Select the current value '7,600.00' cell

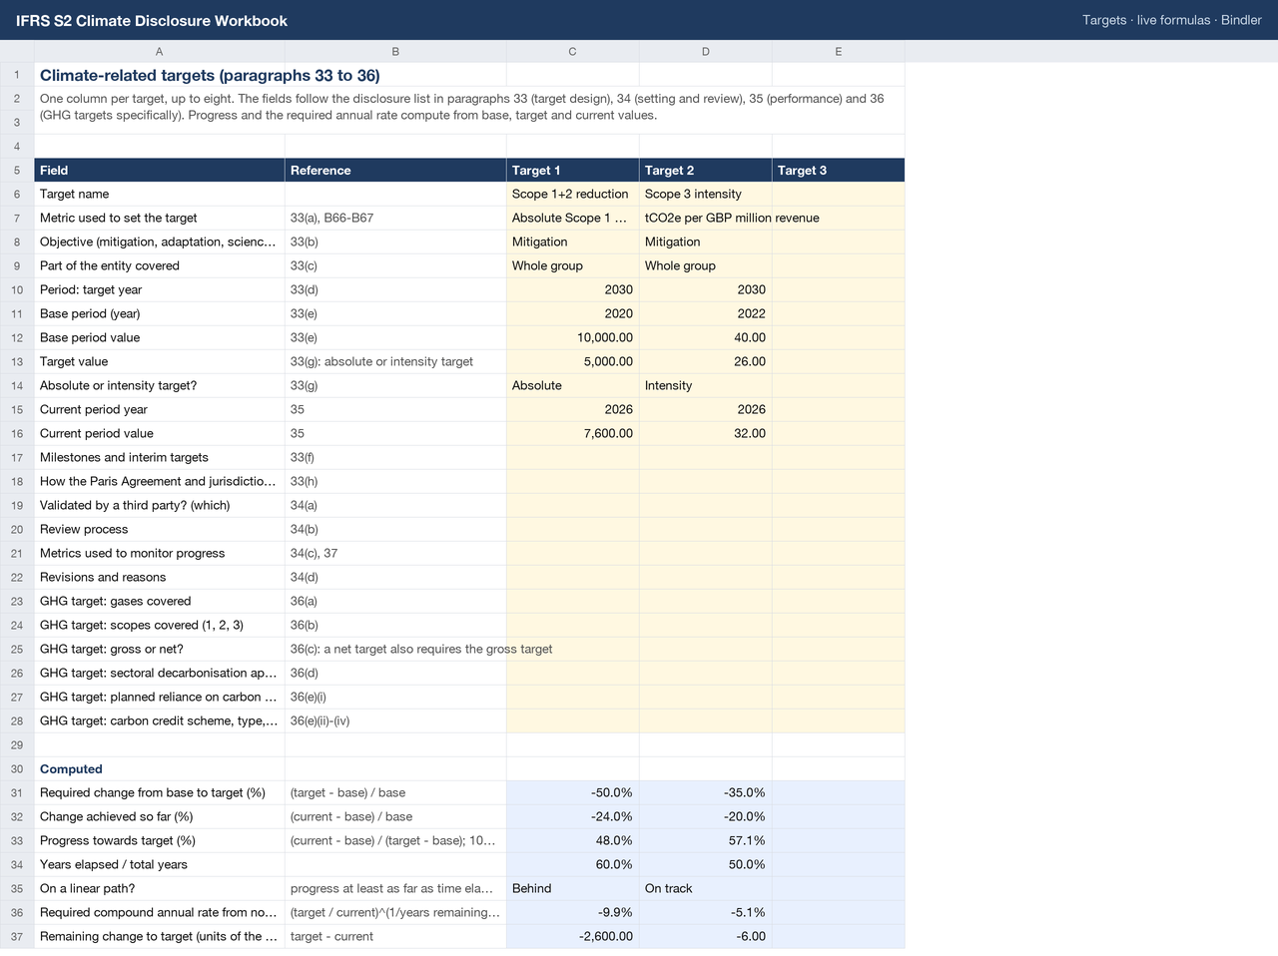[x=572, y=434]
